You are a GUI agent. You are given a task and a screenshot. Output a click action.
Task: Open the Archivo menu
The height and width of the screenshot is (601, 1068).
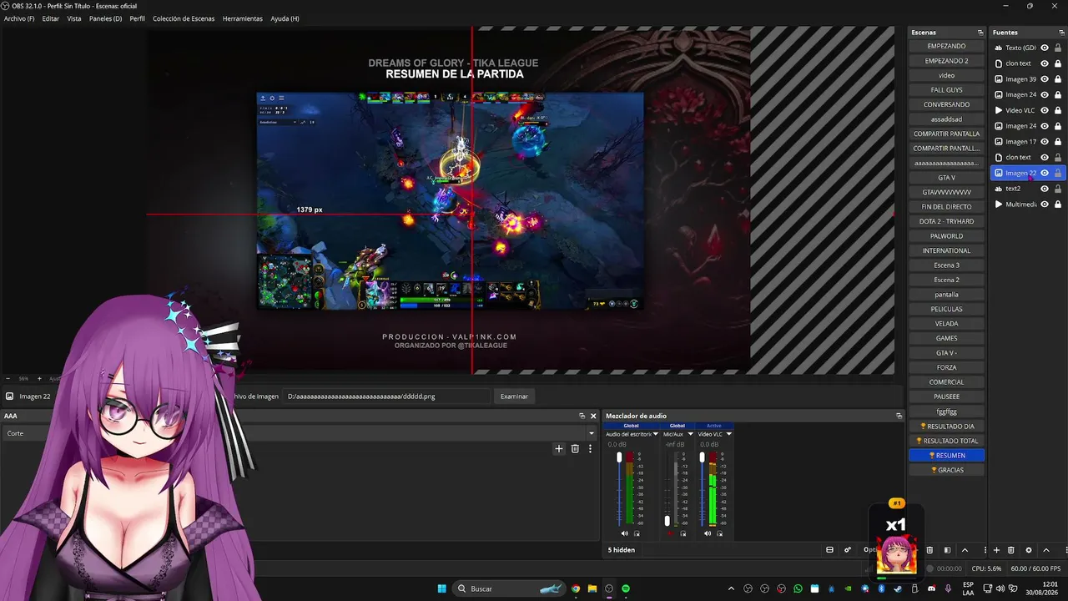pos(19,18)
